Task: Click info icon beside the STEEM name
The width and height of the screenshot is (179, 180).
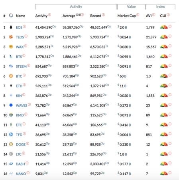Action: [x=29, y=66]
